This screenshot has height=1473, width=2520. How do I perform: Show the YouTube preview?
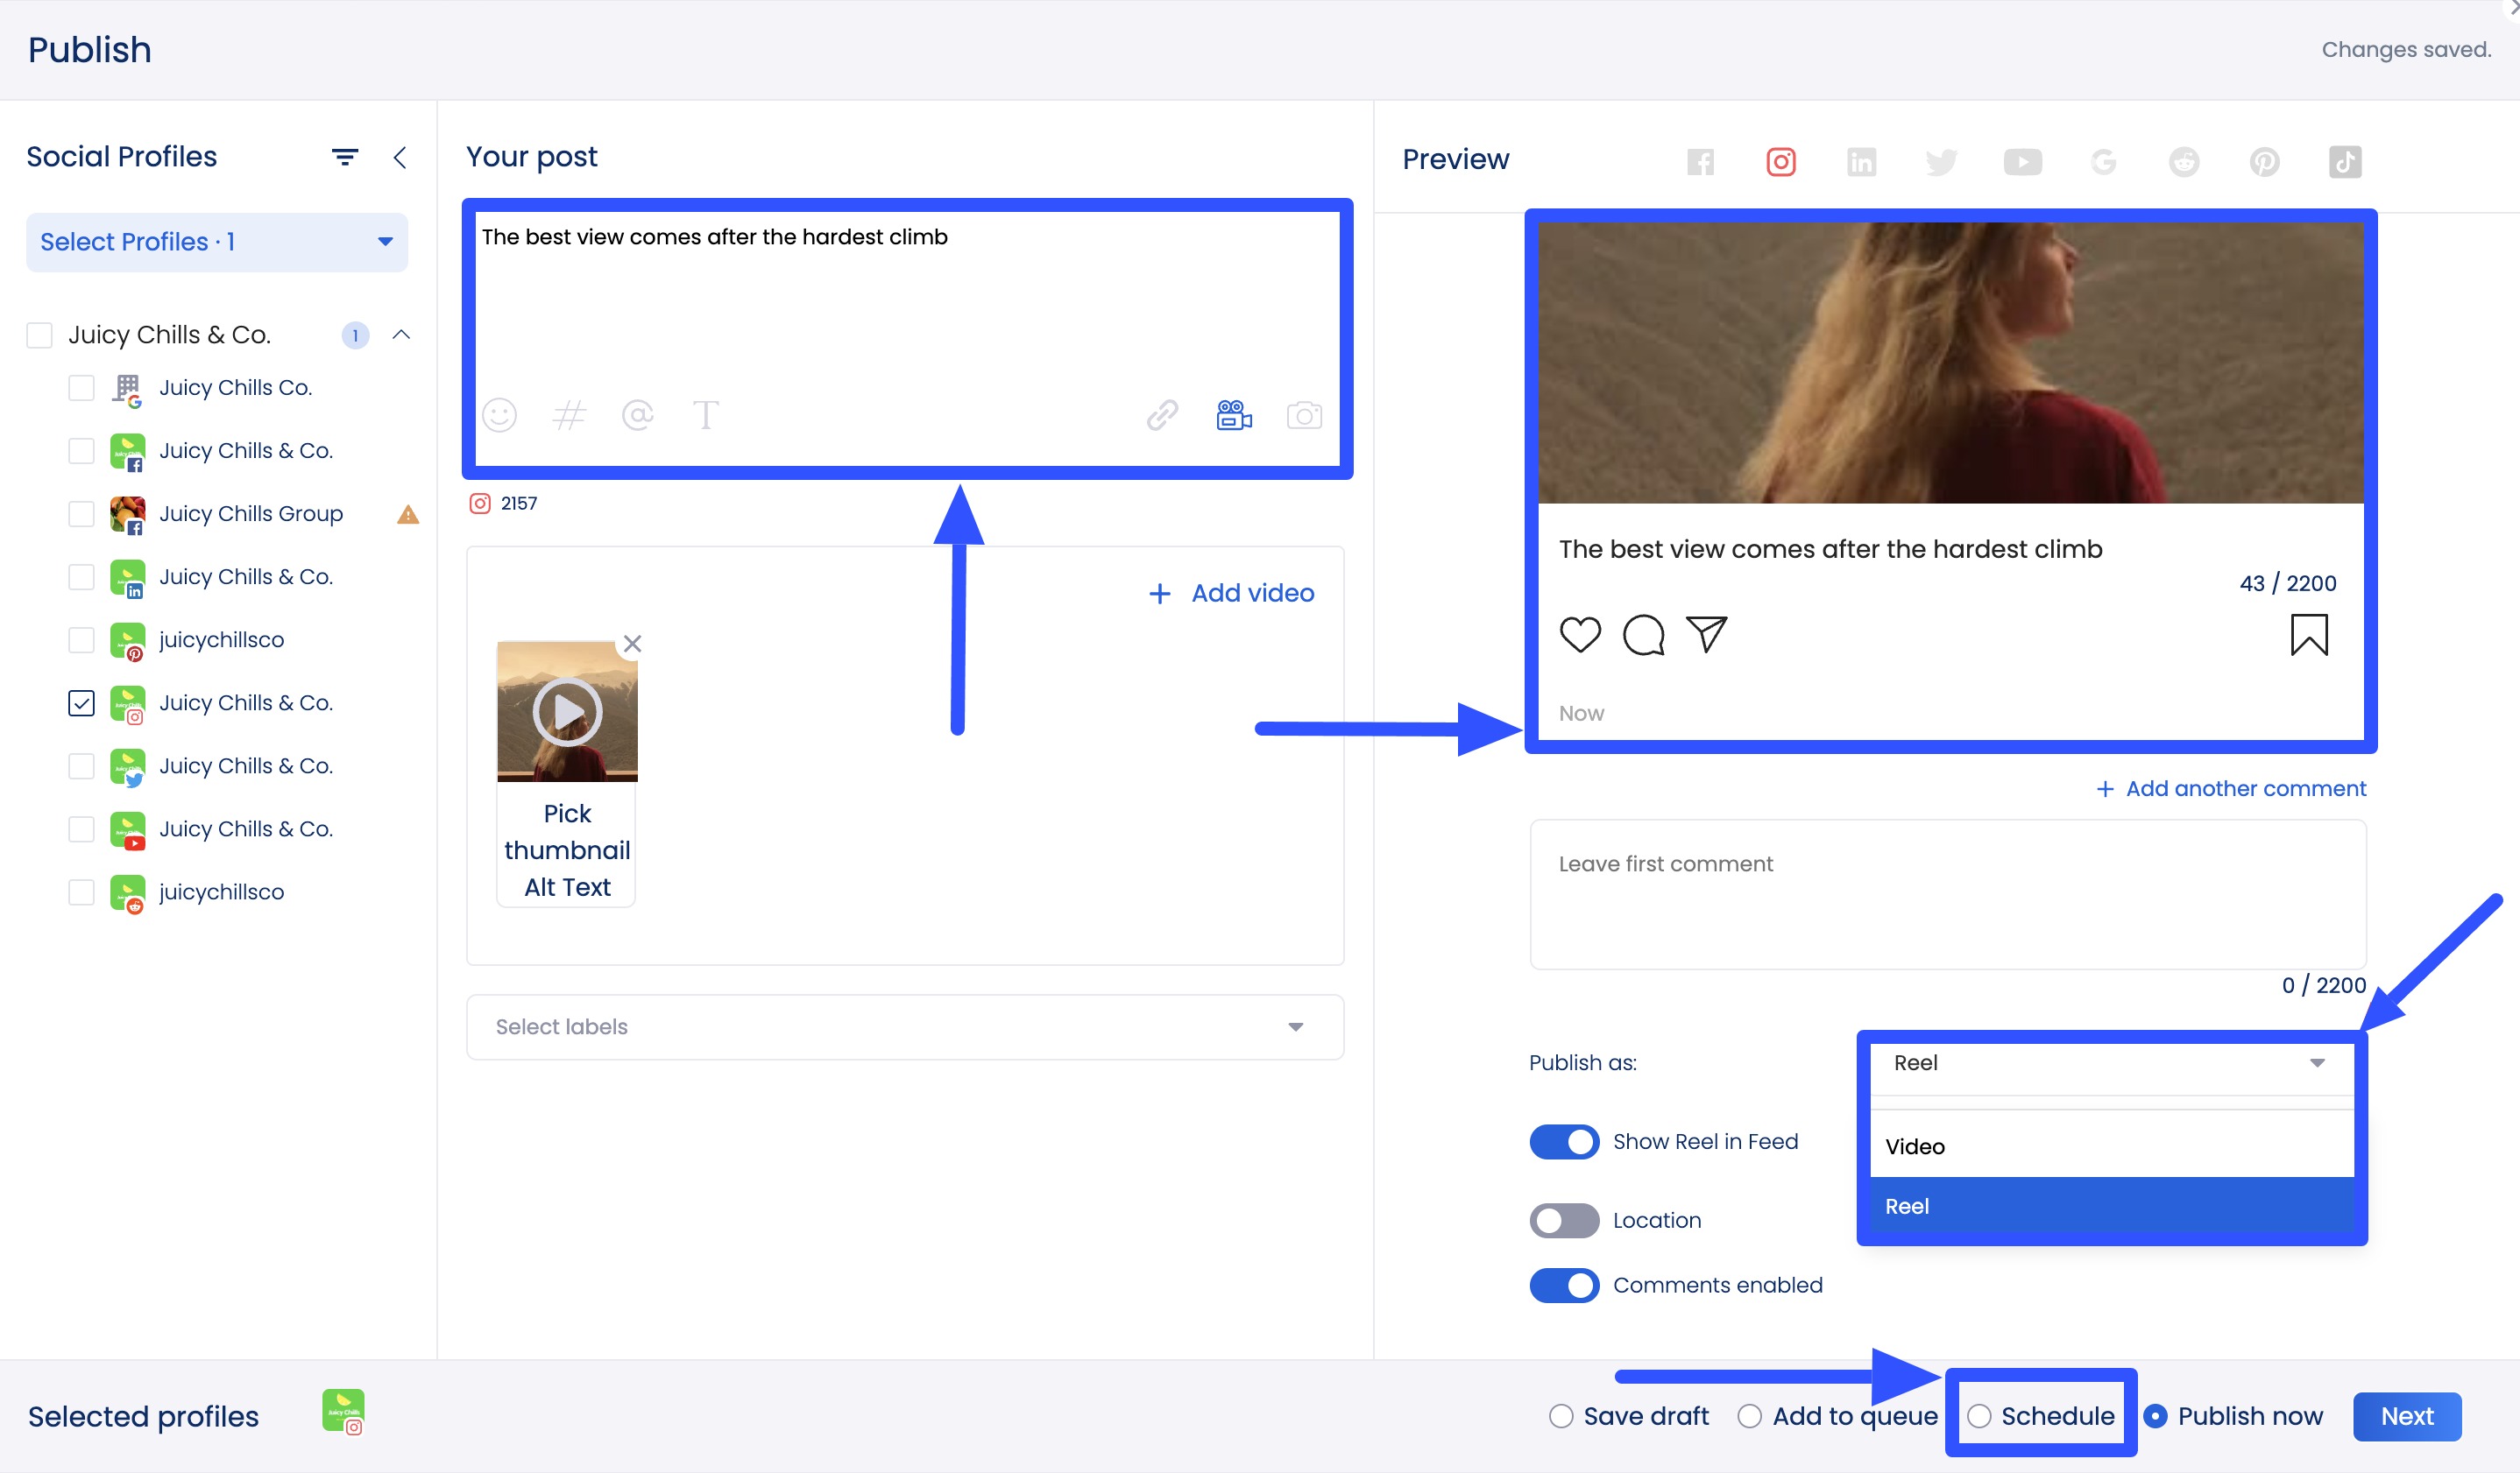(2022, 162)
